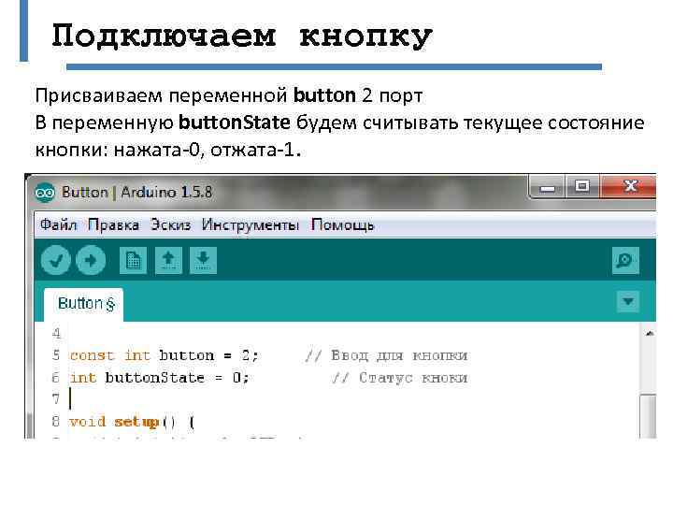Open the Эскиз menu
Viewport: 673px width, 505px height.
(170, 224)
